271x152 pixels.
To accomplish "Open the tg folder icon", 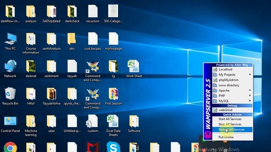I will tap(113, 66).
